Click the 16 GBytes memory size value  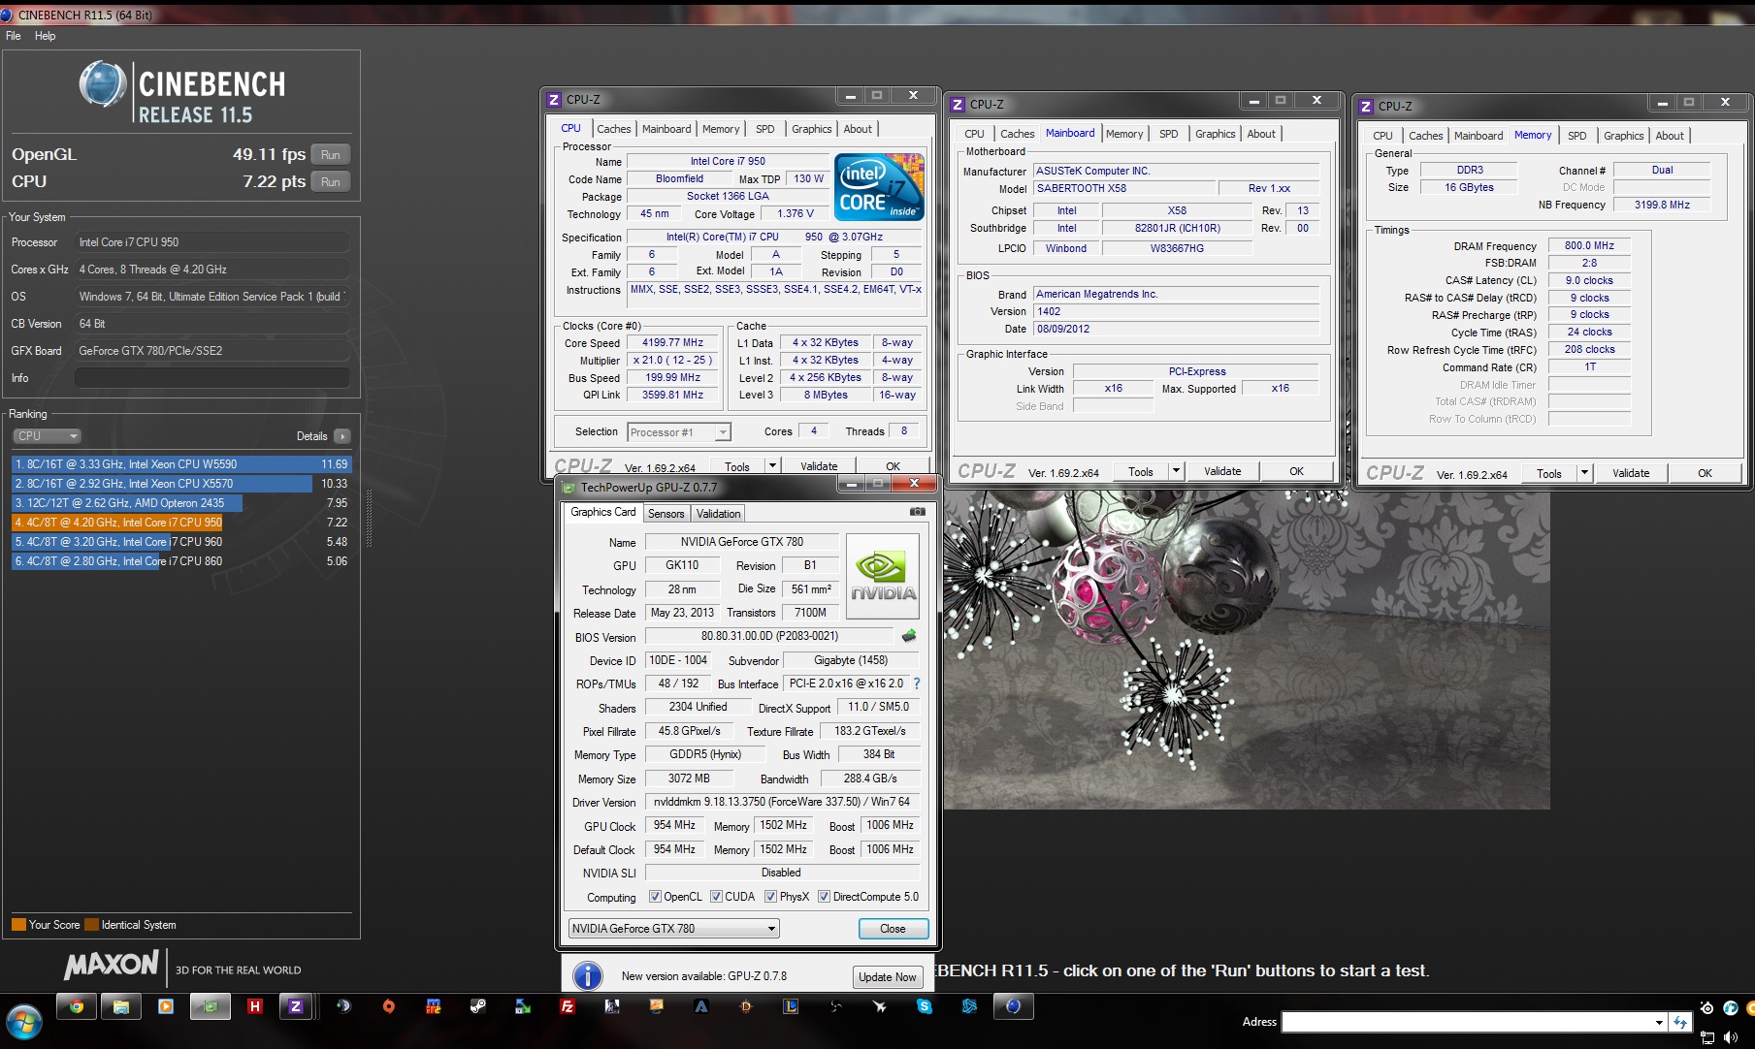[x=1469, y=187]
